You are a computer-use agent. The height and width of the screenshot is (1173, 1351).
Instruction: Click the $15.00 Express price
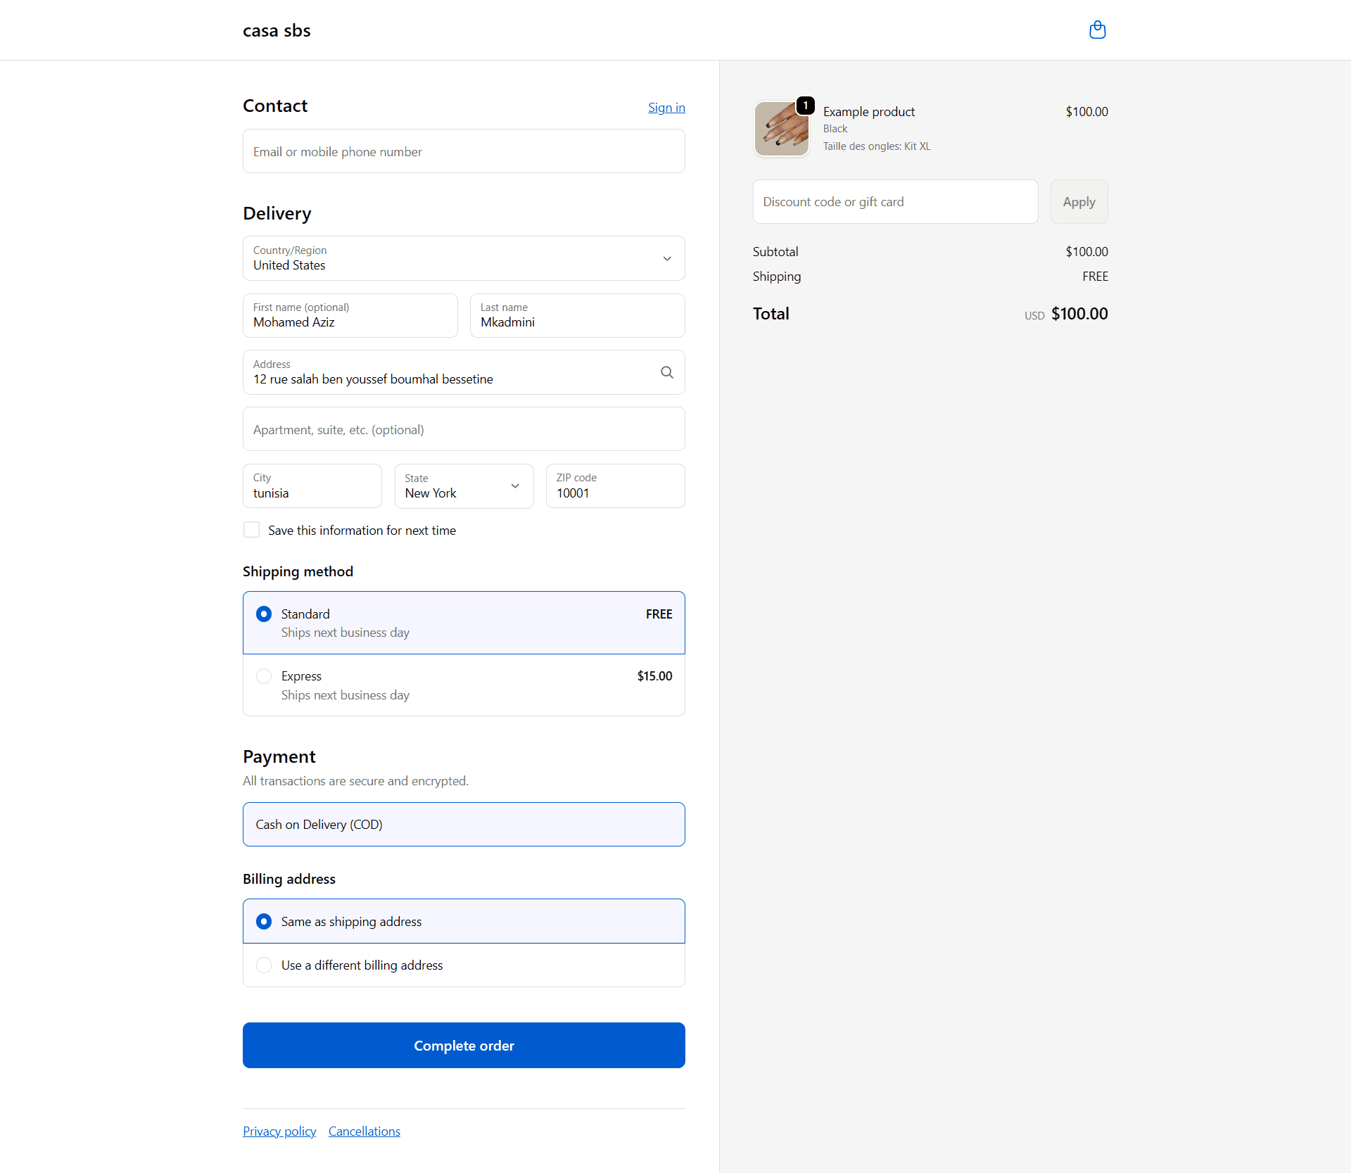(x=654, y=676)
